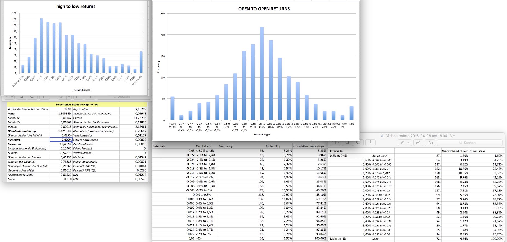Click the 'Zweites Moment' label
This screenshot has width=507, height=242.
pyautogui.click(x=83, y=144)
